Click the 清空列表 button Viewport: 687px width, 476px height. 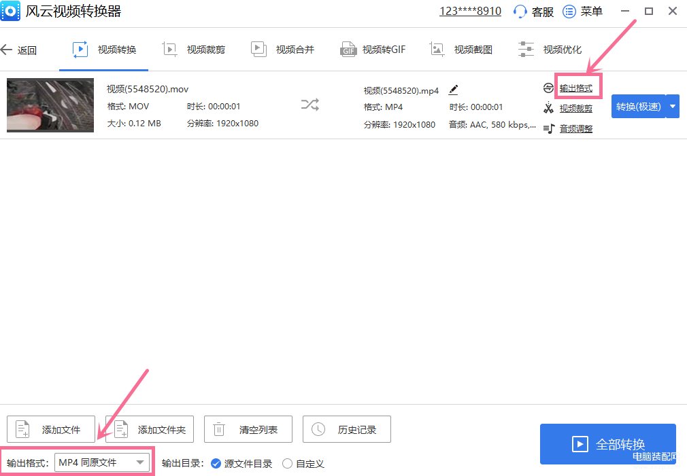[248, 429]
